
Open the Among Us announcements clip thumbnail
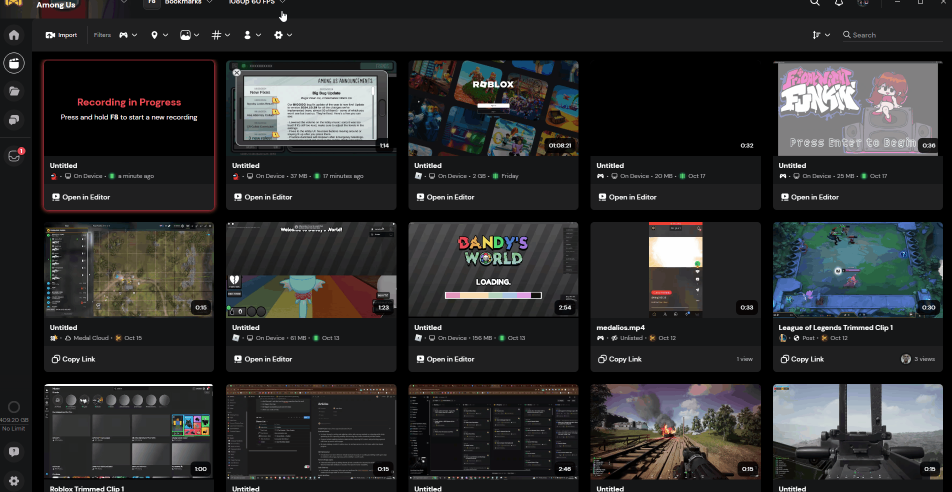coord(311,108)
